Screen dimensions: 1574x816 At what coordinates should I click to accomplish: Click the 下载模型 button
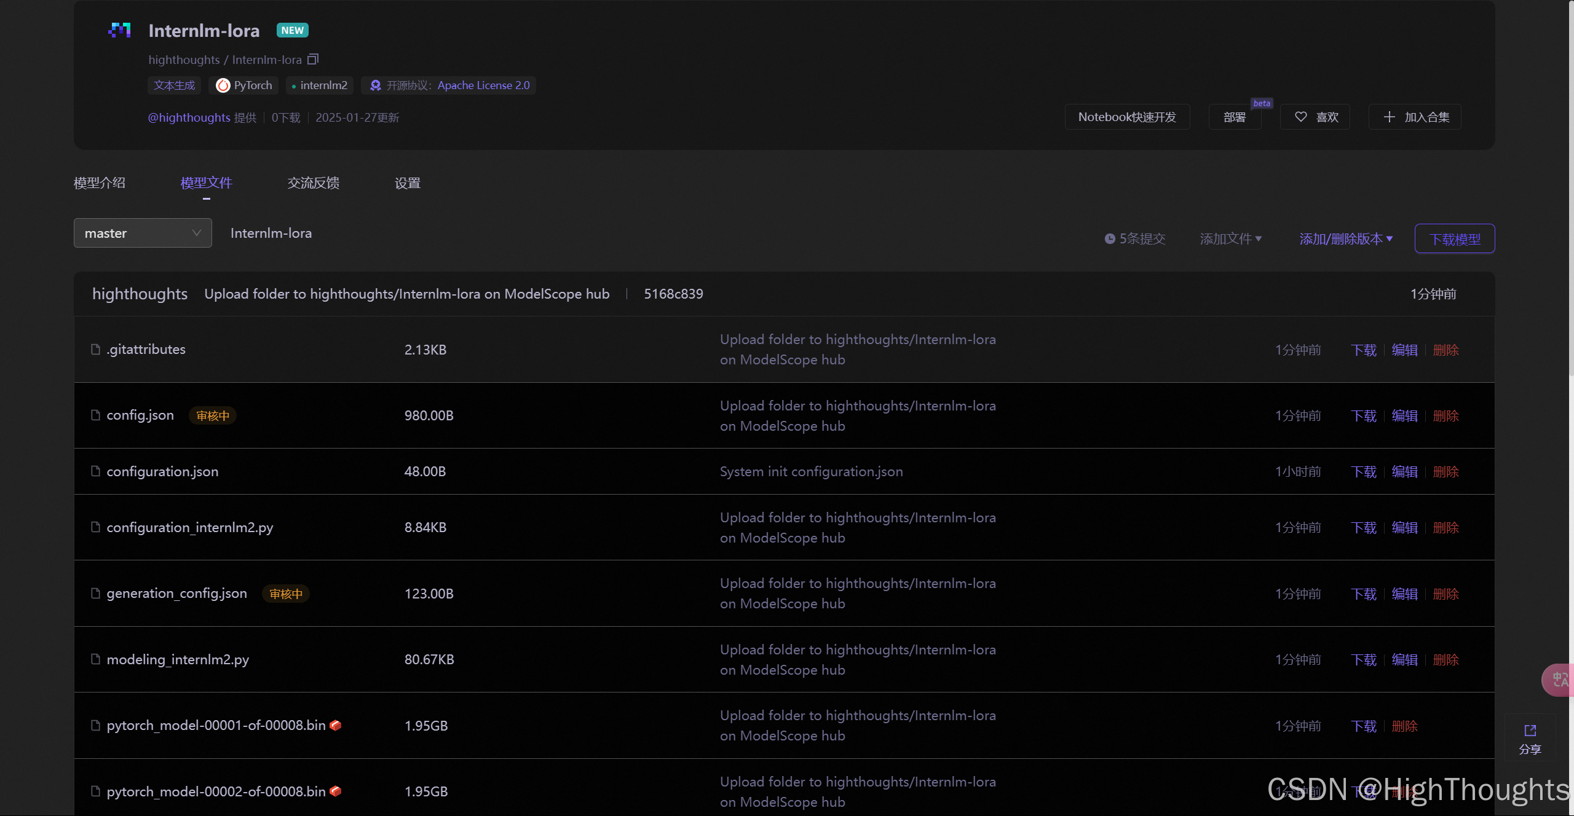point(1455,238)
